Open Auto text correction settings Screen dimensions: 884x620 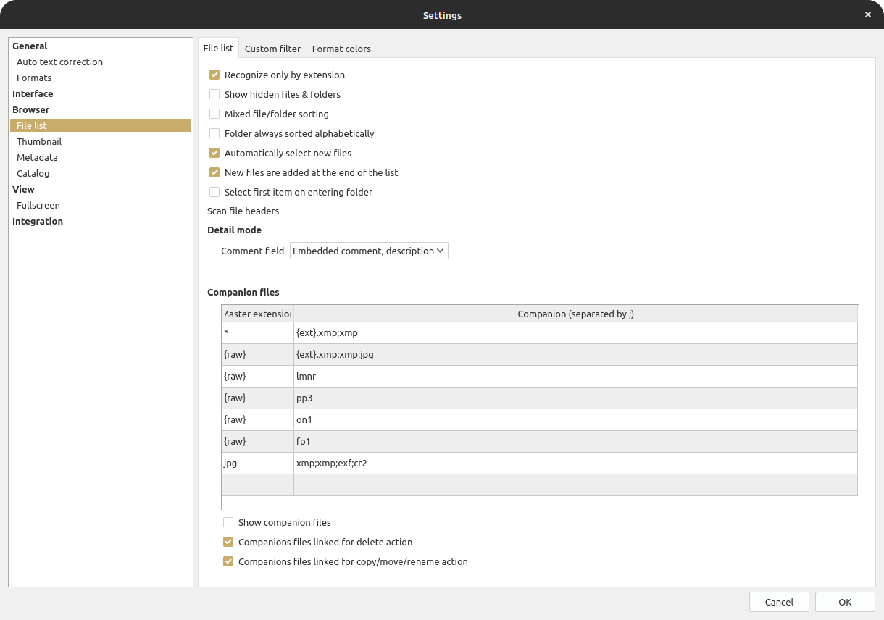(x=59, y=62)
